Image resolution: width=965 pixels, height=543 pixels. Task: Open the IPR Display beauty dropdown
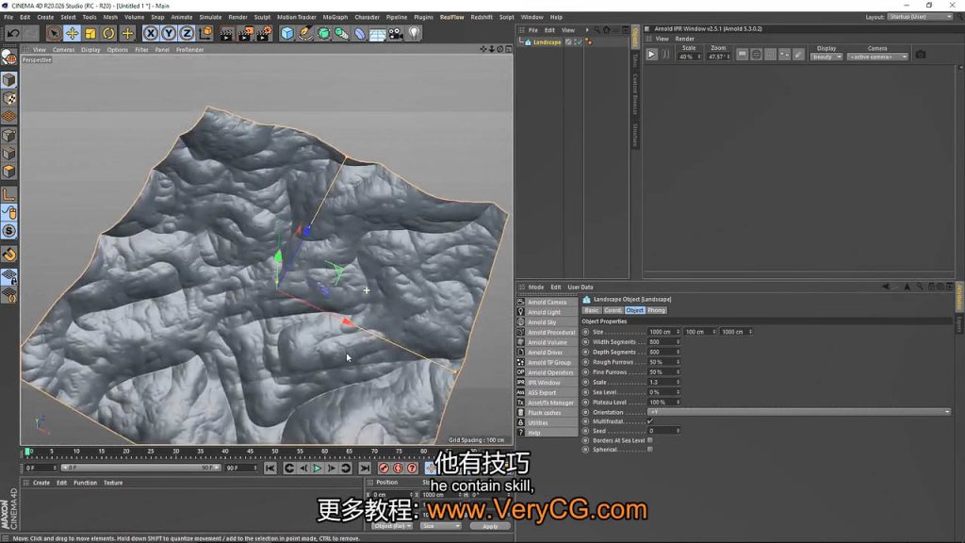826,57
